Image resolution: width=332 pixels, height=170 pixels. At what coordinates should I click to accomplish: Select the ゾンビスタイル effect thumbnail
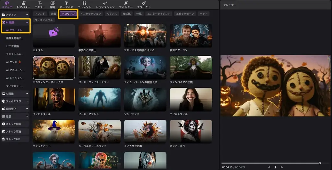point(54,100)
